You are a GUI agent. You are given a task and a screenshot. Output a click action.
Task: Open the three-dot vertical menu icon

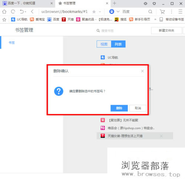click(x=171, y=11)
